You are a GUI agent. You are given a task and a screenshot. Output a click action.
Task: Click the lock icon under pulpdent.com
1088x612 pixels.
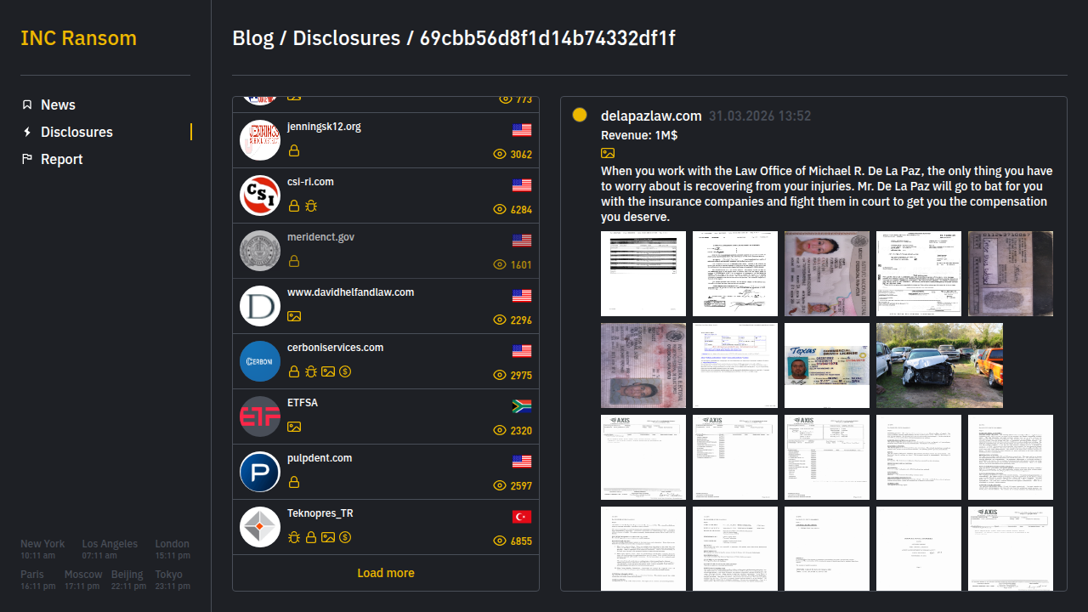[294, 482]
